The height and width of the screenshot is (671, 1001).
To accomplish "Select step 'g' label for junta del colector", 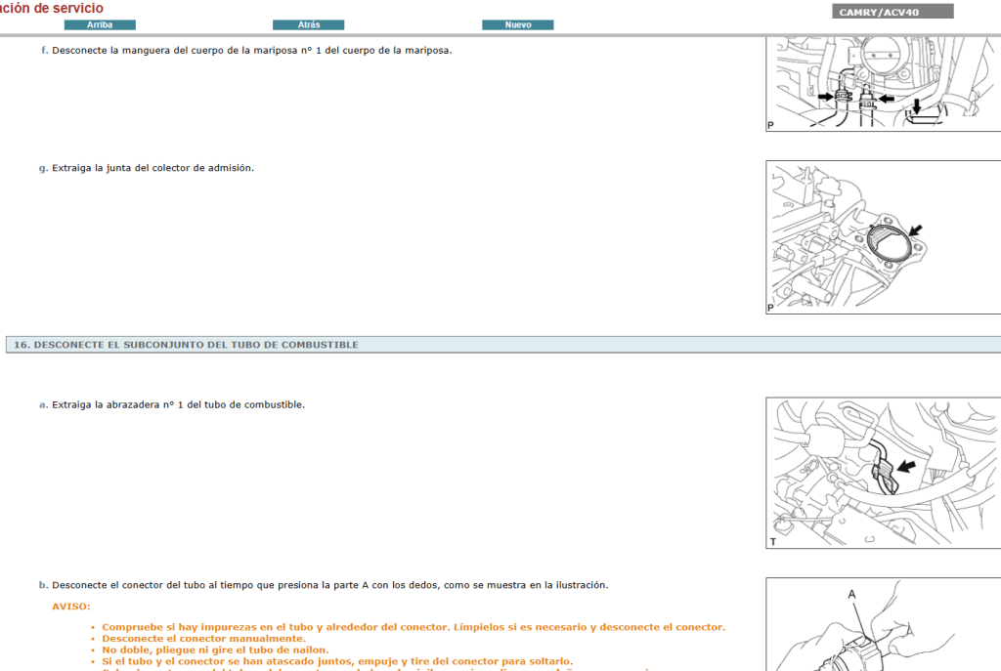I will [42, 167].
